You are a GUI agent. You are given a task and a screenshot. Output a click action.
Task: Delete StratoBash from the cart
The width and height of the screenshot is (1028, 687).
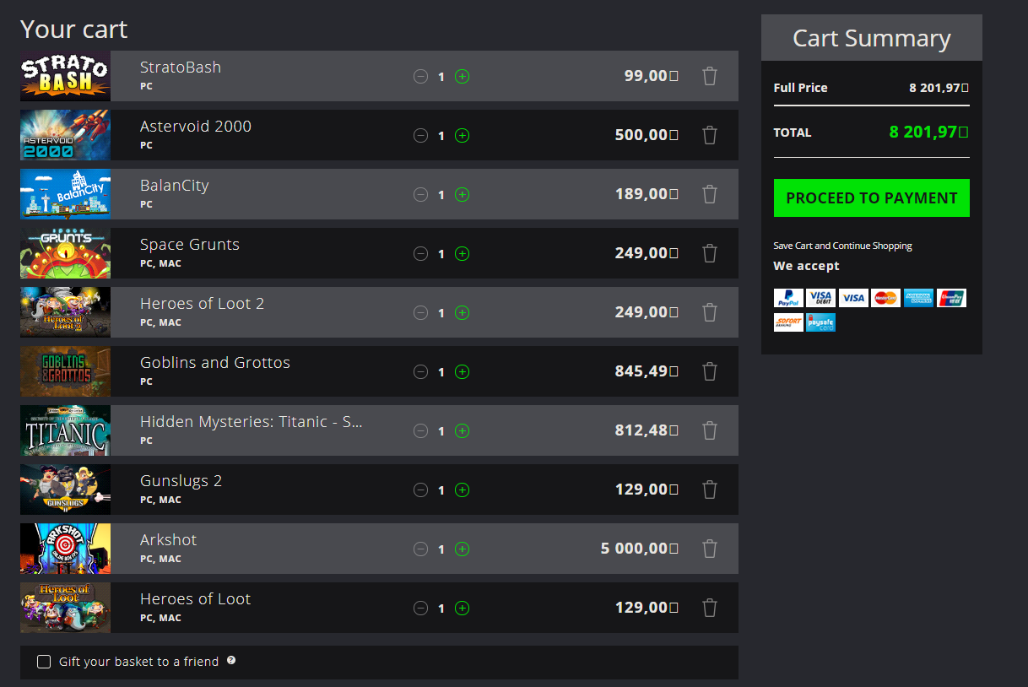710,76
